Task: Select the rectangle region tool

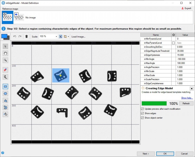Action: tap(5, 86)
